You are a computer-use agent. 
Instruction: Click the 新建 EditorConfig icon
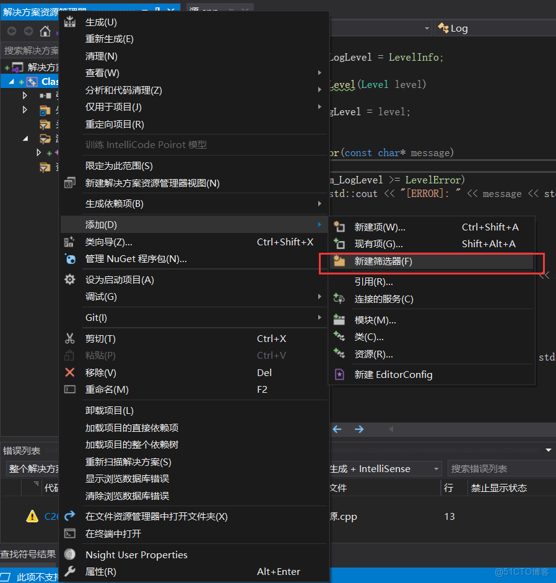click(339, 375)
